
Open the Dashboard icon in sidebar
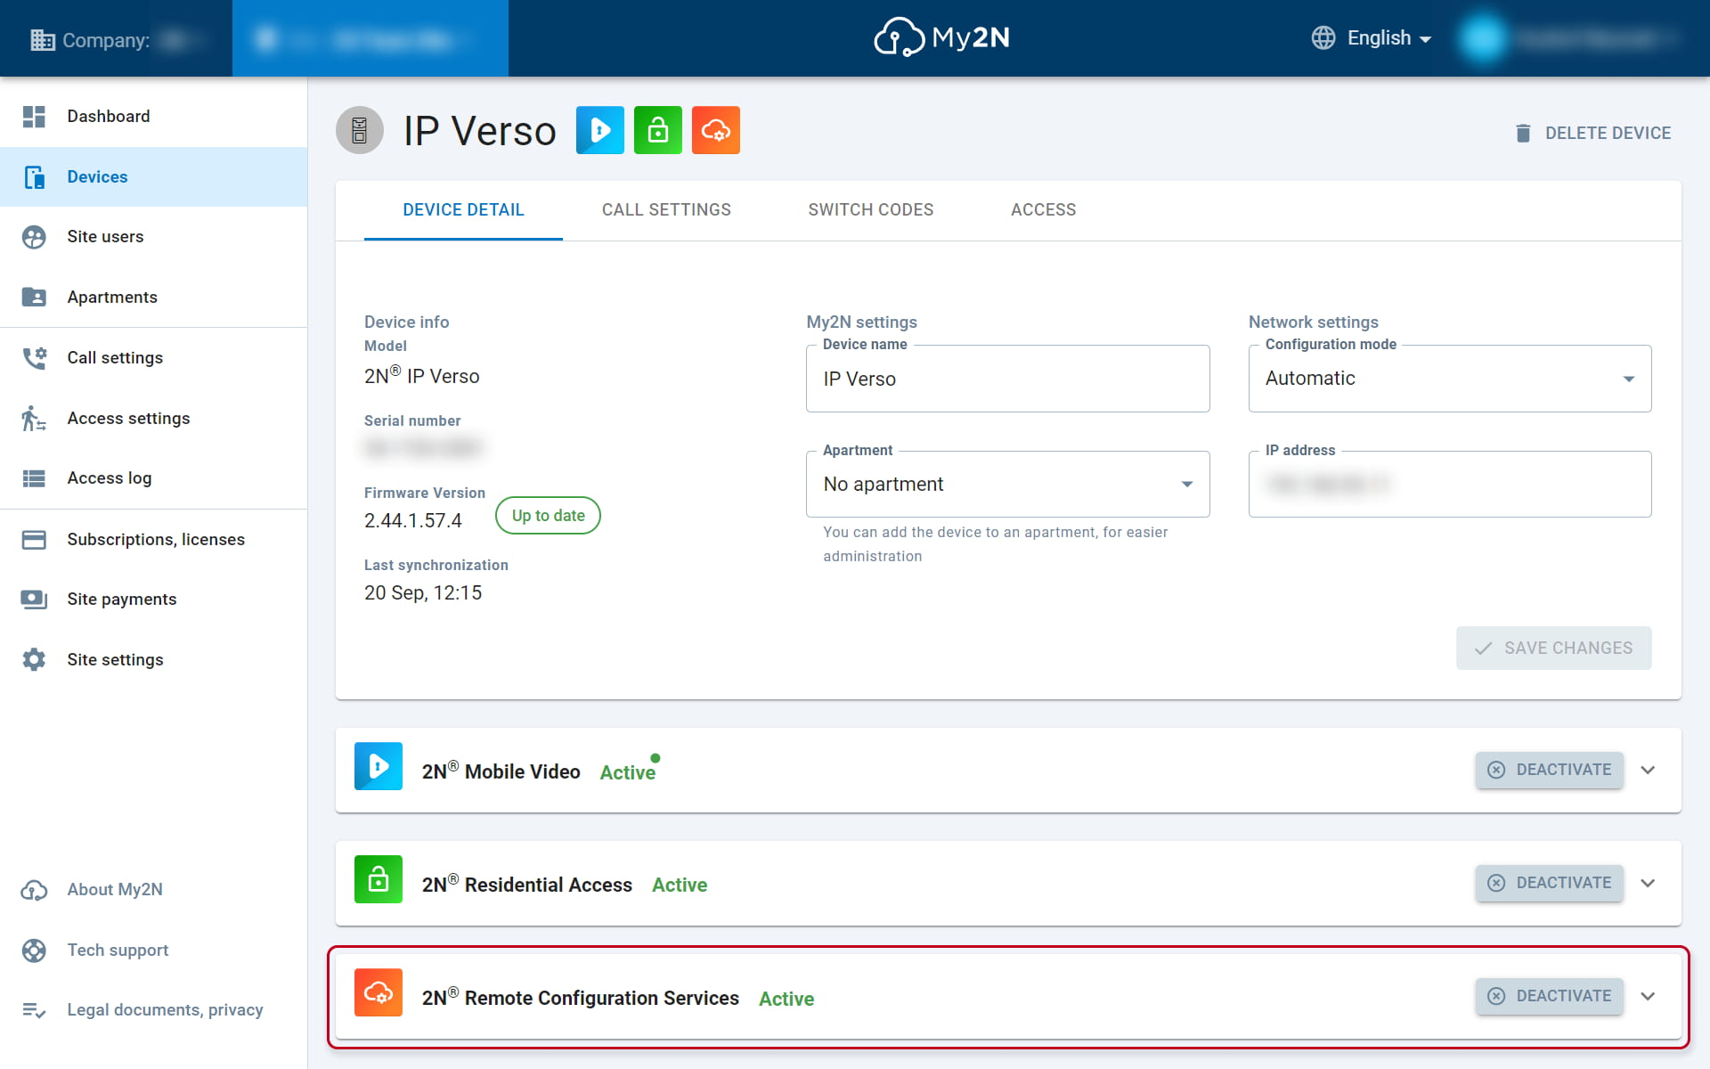(34, 116)
